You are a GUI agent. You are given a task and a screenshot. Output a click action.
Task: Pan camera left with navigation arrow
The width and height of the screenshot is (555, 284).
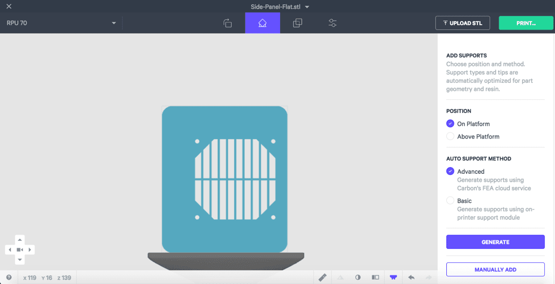tap(10, 250)
